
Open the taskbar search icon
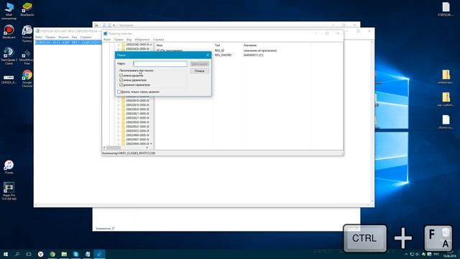point(17,254)
